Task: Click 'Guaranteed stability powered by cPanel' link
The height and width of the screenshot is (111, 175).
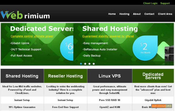Action: (x=108, y=36)
